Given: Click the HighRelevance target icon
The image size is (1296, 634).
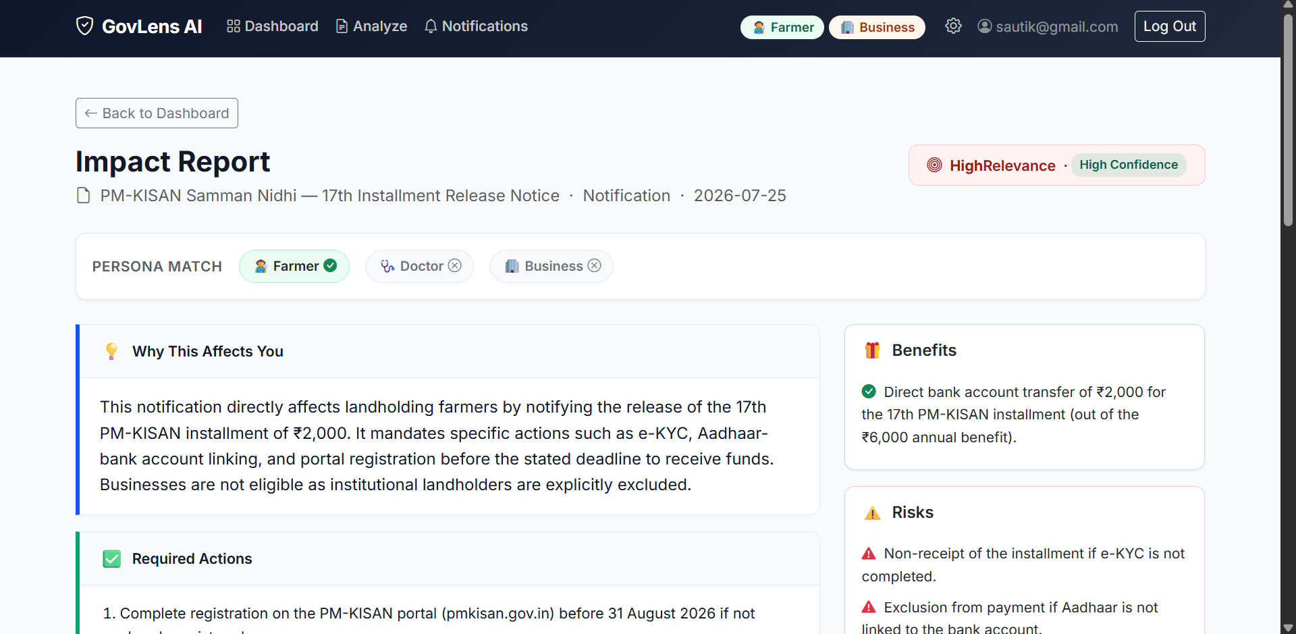Looking at the screenshot, I should click(x=934, y=165).
